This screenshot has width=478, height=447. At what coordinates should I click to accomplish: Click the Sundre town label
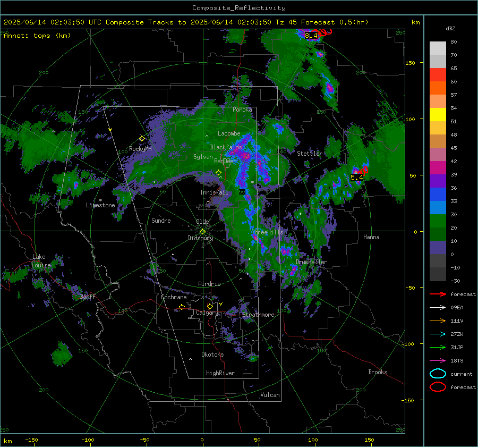pos(161,220)
